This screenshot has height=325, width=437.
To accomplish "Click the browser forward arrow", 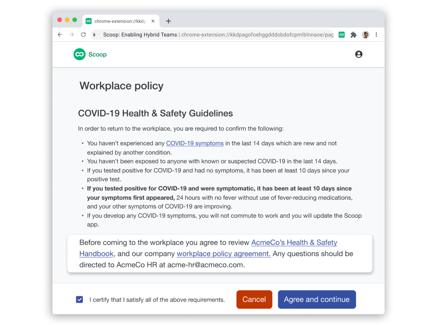I will coord(72,35).
